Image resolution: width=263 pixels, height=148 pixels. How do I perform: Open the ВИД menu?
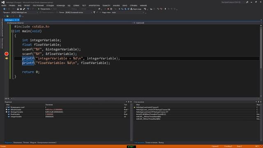[20, 5]
